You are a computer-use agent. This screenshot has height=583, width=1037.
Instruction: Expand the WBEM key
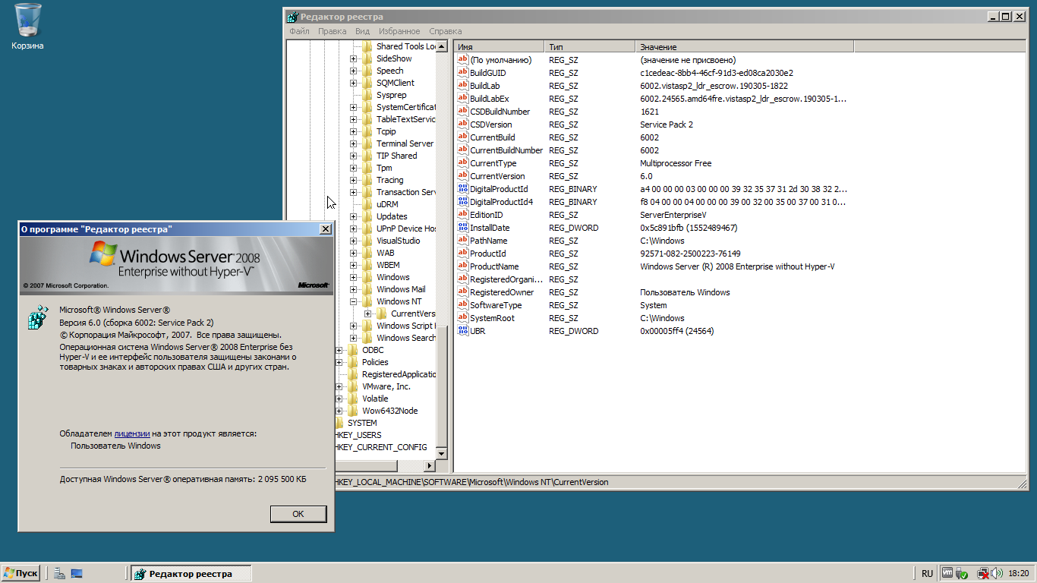point(353,265)
